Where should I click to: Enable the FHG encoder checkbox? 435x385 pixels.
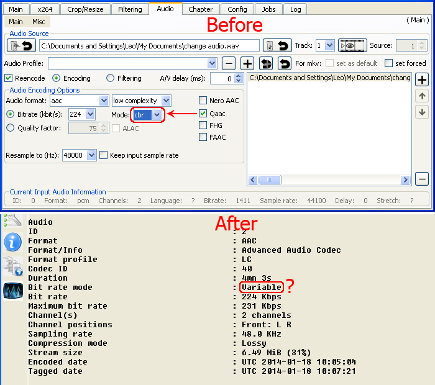click(203, 125)
